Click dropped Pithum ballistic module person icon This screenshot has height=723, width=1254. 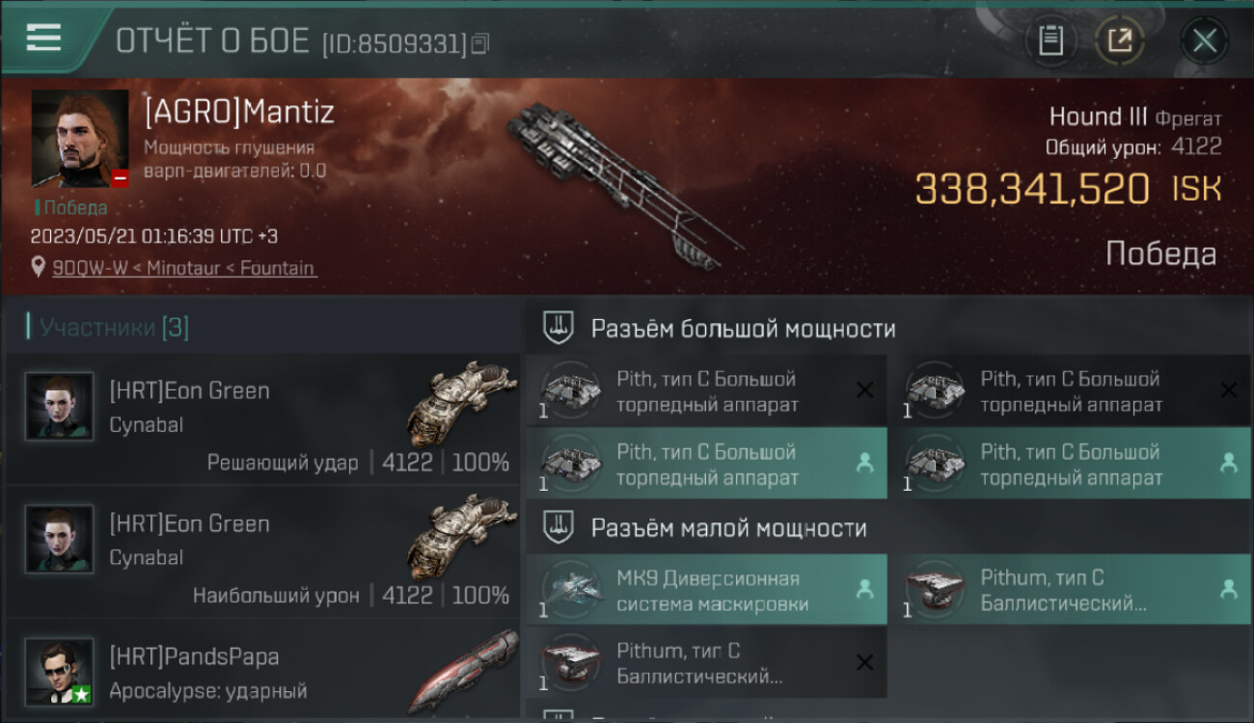click(1228, 589)
